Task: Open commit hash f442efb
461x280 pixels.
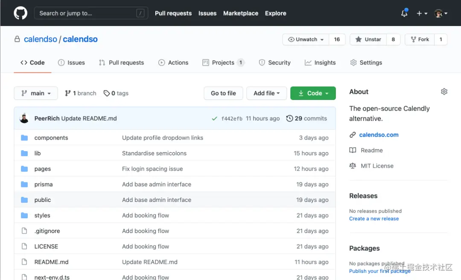Action: click(232, 119)
